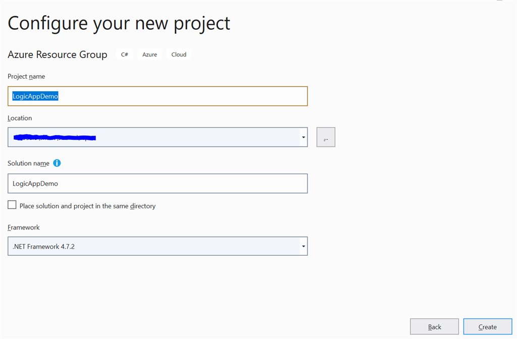This screenshot has width=517, height=339.
Task: Check "Place solution and project in the same directory"
Action: click(12, 204)
